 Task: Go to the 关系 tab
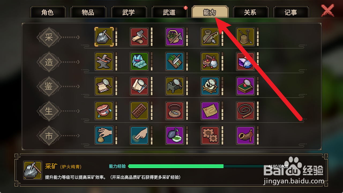(x=250, y=12)
